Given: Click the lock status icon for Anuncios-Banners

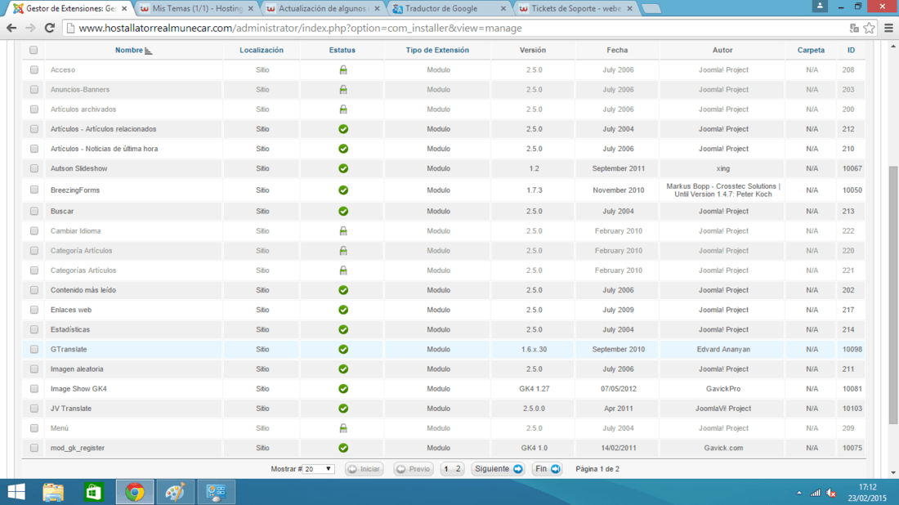Looking at the screenshot, I should [343, 89].
